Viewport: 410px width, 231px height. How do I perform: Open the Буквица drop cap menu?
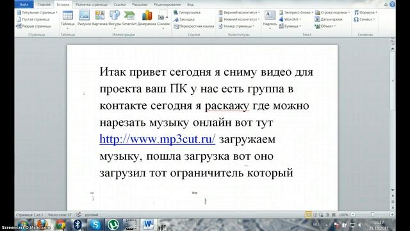290,26
